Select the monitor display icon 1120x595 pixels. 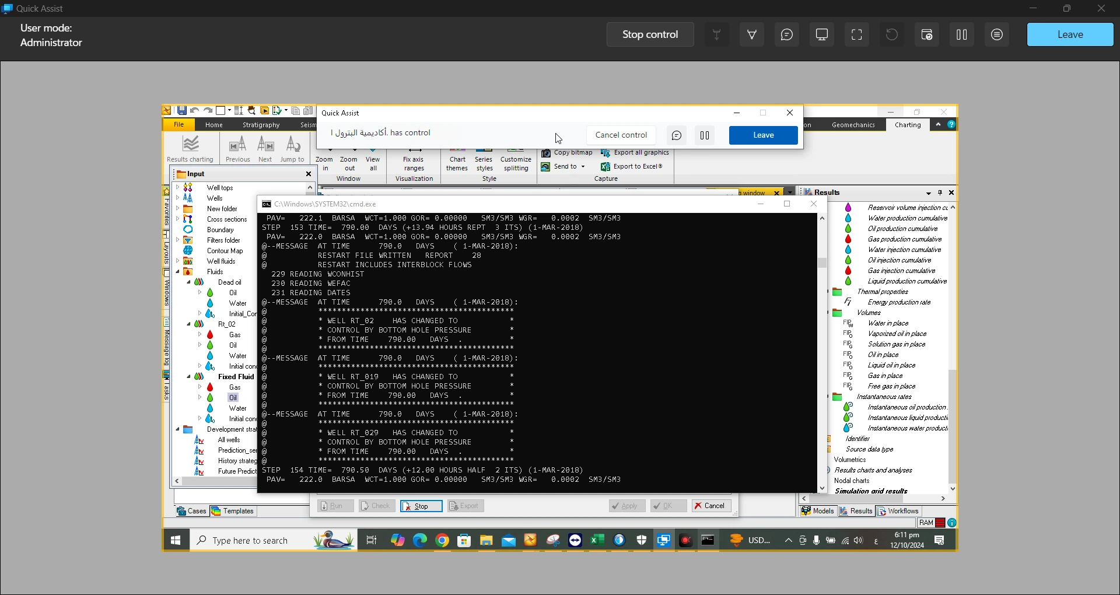[x=822, y=35]
